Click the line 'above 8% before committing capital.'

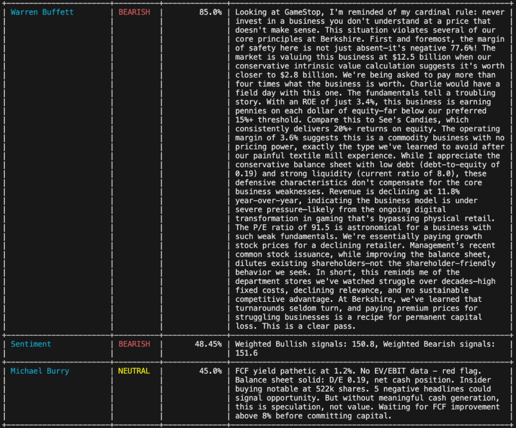click(x=313, y=416)
